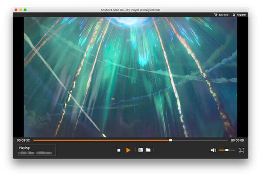Click the video playback area
The image size is (261, 177).
[x=130, y=77]
